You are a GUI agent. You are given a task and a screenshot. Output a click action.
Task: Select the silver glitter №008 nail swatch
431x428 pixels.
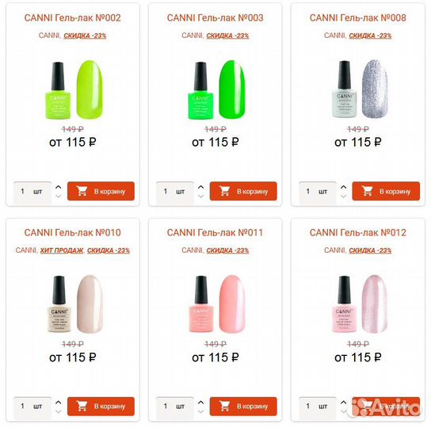coord(375,89)
